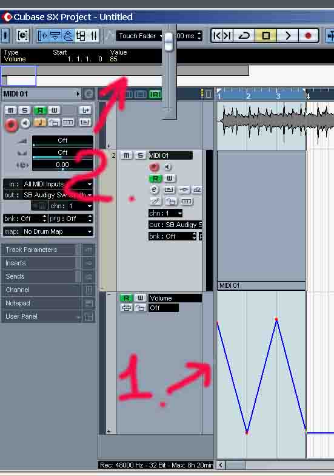Open track list 'chn: 1' dropdown

[x=165, y=213]
